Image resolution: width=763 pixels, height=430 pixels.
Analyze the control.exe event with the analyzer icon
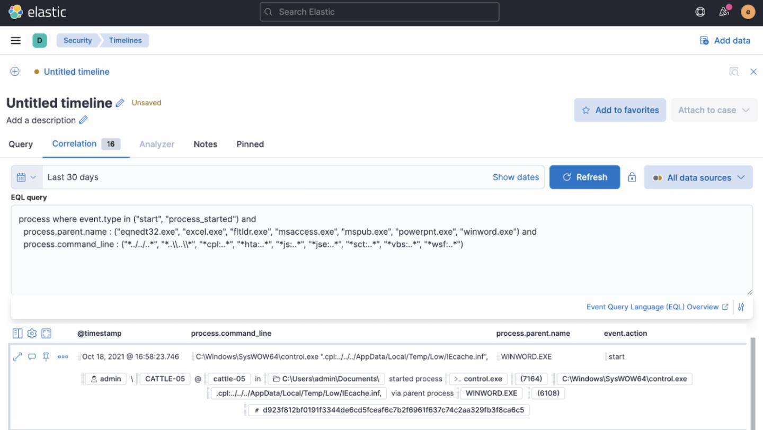[17, 356]
